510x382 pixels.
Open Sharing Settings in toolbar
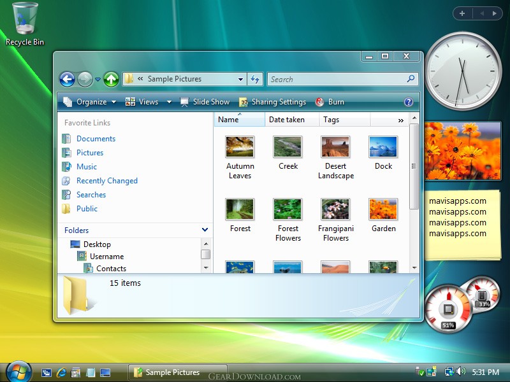[x=272, y=102]
